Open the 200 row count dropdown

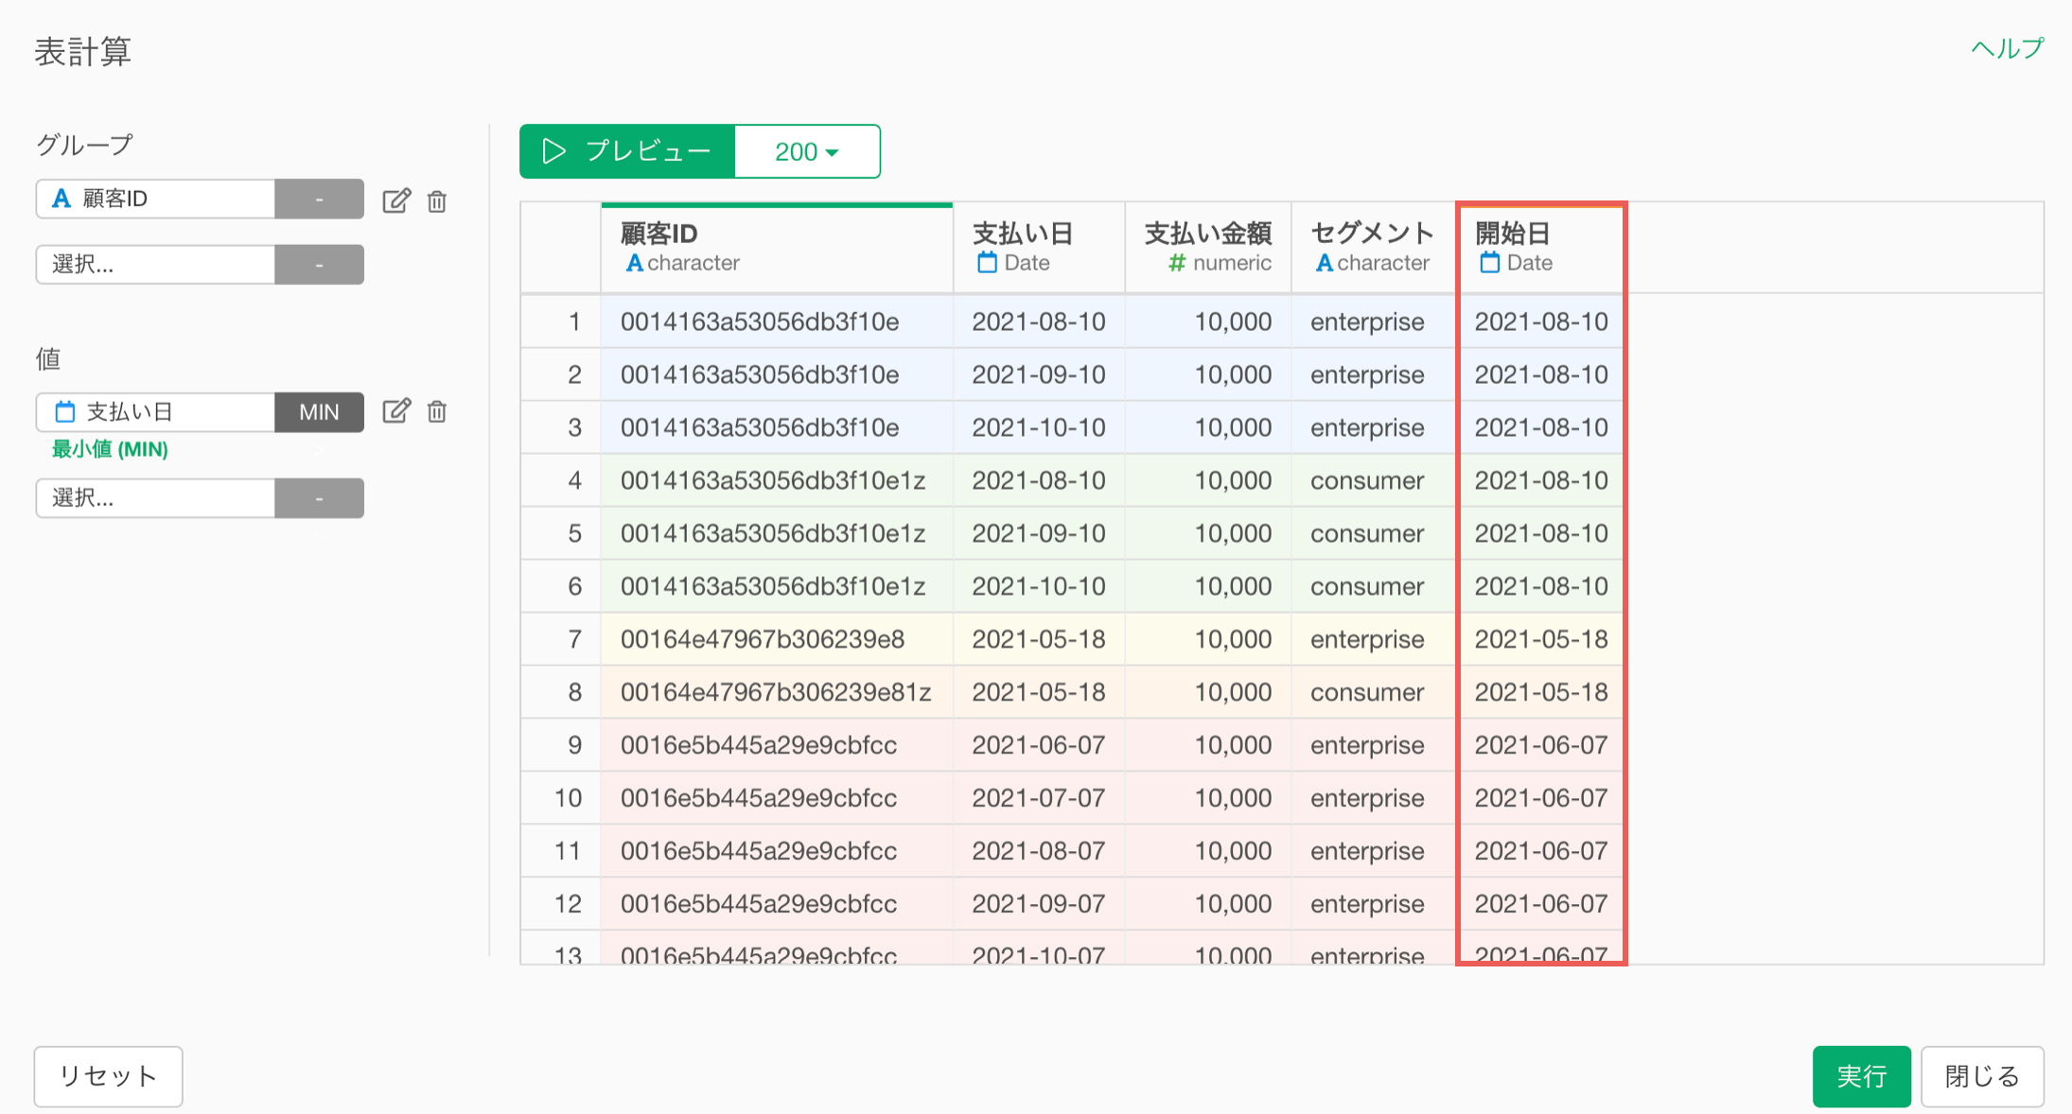pyautogui.click(x=807, y=151)
